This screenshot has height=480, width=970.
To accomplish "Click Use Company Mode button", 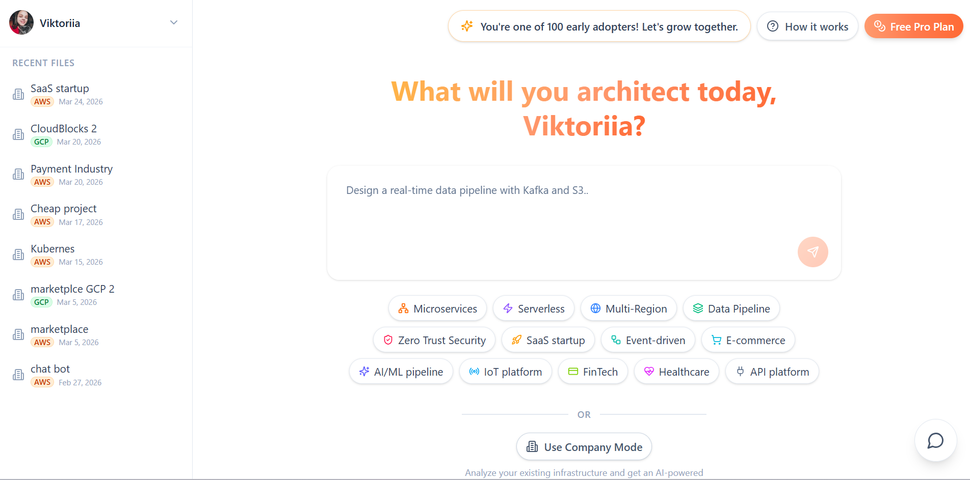I will (x=584, y=447).
